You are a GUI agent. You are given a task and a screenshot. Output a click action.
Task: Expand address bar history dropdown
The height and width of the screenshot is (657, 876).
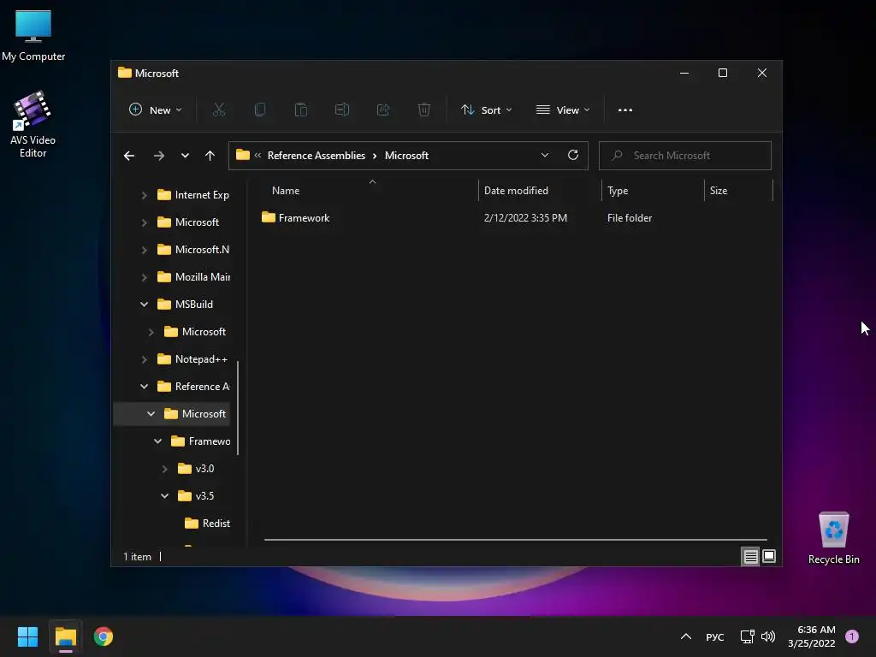click(x=545, y=156)
